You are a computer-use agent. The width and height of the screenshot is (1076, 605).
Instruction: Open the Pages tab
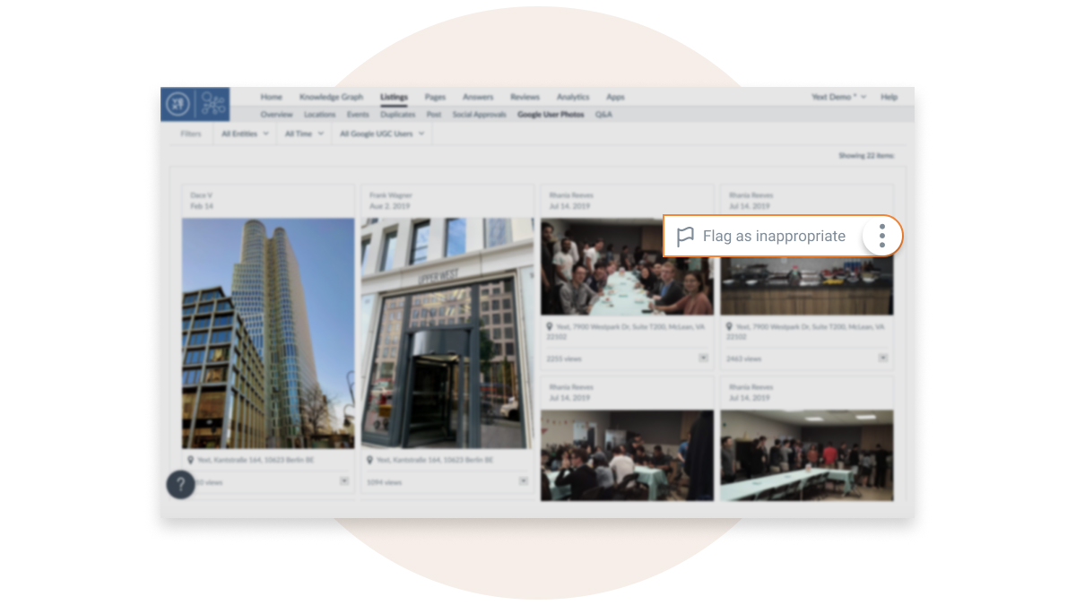pos(435,97)
